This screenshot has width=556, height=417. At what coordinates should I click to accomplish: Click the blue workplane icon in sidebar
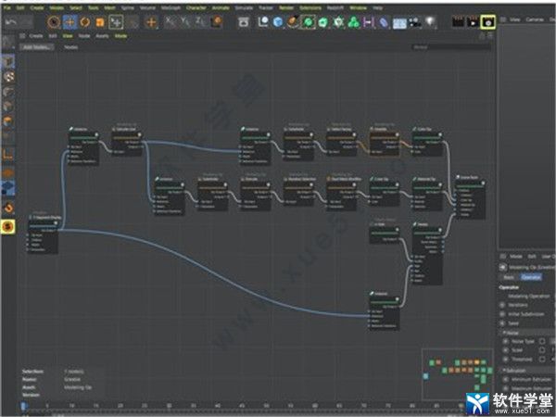8,188
